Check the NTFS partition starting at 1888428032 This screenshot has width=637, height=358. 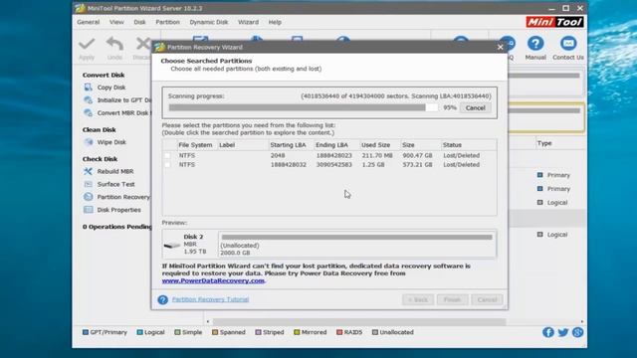click(x=167, y=165)
